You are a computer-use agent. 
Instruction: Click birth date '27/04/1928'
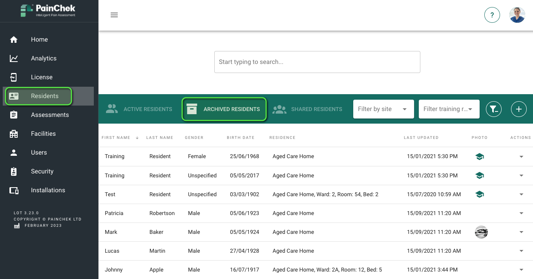tap(245, 251)
